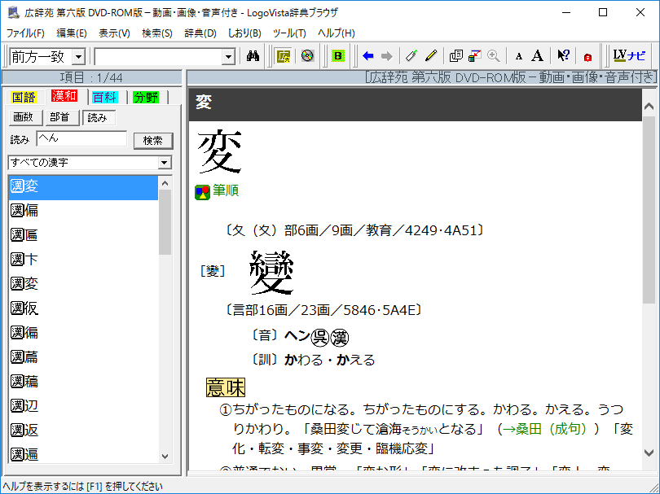Viewport: 660px width, 494px height.
Task: Increase font size with large A icon
Action: point(537,56)
